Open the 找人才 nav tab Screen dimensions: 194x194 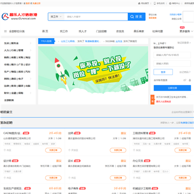[x=82, y=31]
